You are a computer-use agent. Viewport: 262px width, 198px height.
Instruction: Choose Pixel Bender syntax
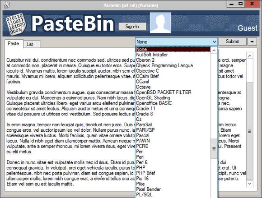(173, 189)
